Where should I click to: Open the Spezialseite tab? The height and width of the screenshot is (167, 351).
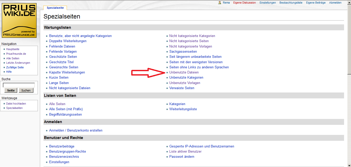55,8
